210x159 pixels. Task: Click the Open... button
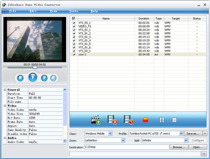click(x=198, y=147)
